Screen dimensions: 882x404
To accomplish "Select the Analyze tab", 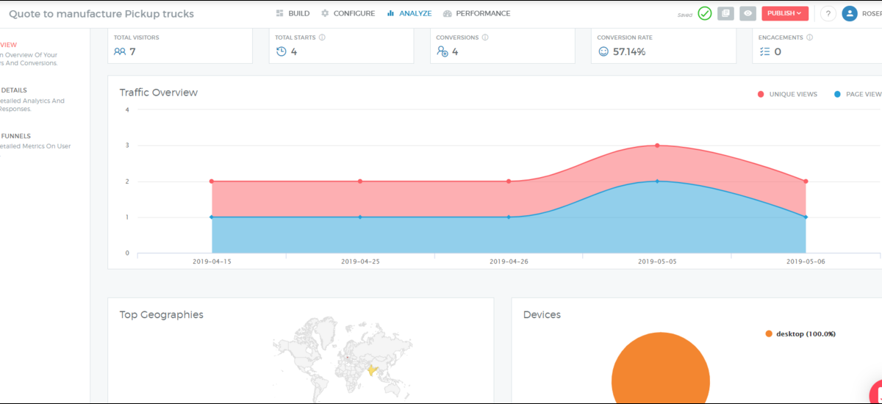I will coord(409,13).
